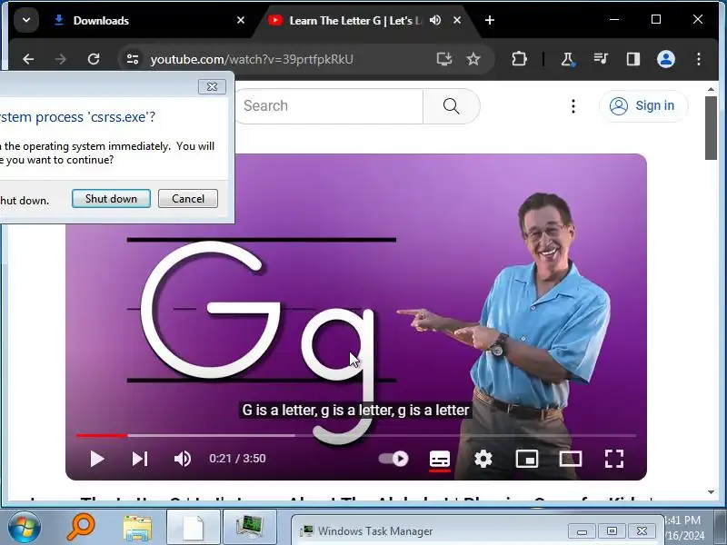Screen dimensions: 727x545
Task: Close the Windows Task Manager preview
Action: (x=642, y=531)
